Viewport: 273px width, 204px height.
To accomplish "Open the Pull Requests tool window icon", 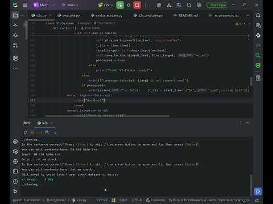I will 15,45.
